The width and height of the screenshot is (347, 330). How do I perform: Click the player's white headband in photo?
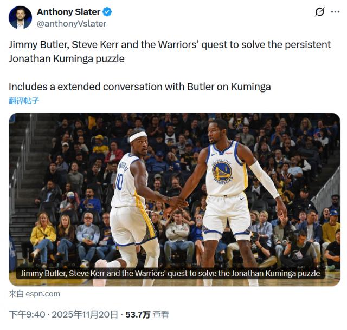pyautogui.click(x=138, y=136)
